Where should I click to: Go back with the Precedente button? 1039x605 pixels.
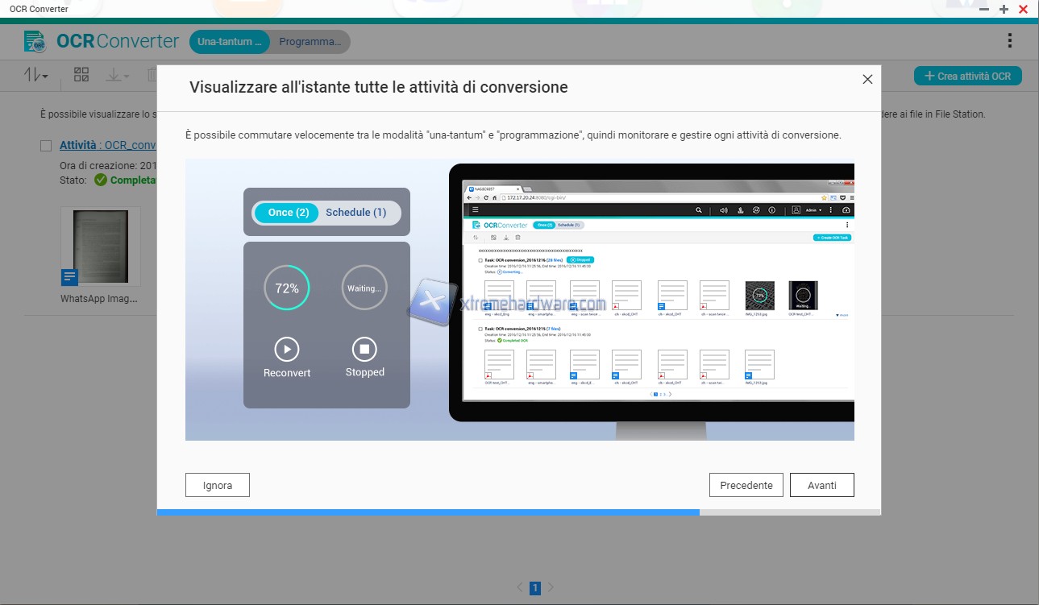[746, 485]
